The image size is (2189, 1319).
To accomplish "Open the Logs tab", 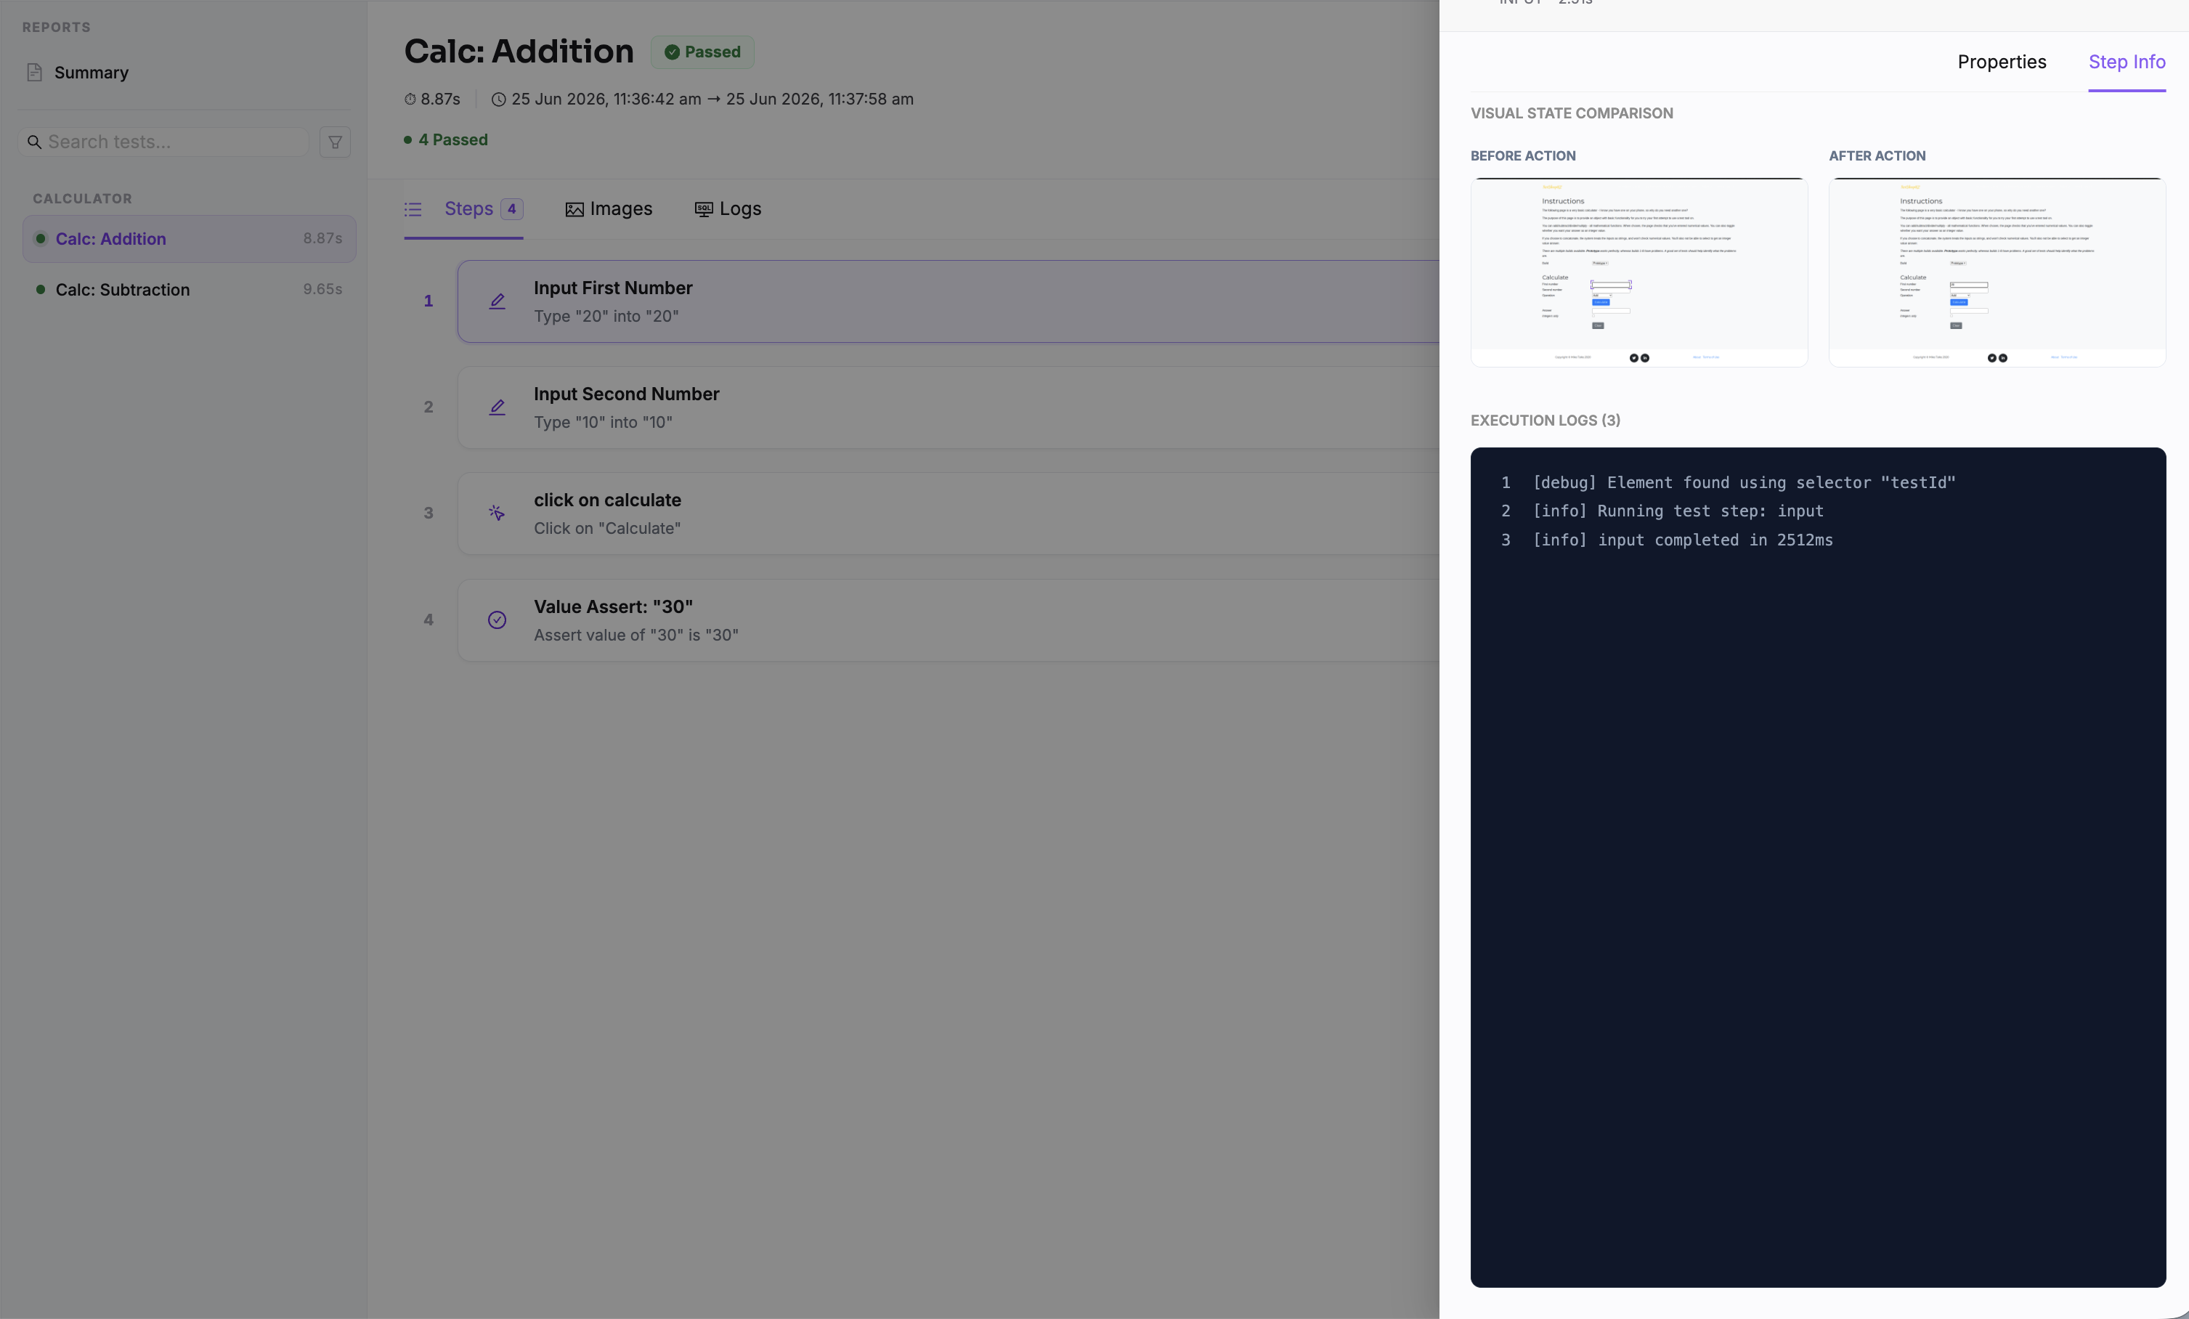I will pos(728,208).
